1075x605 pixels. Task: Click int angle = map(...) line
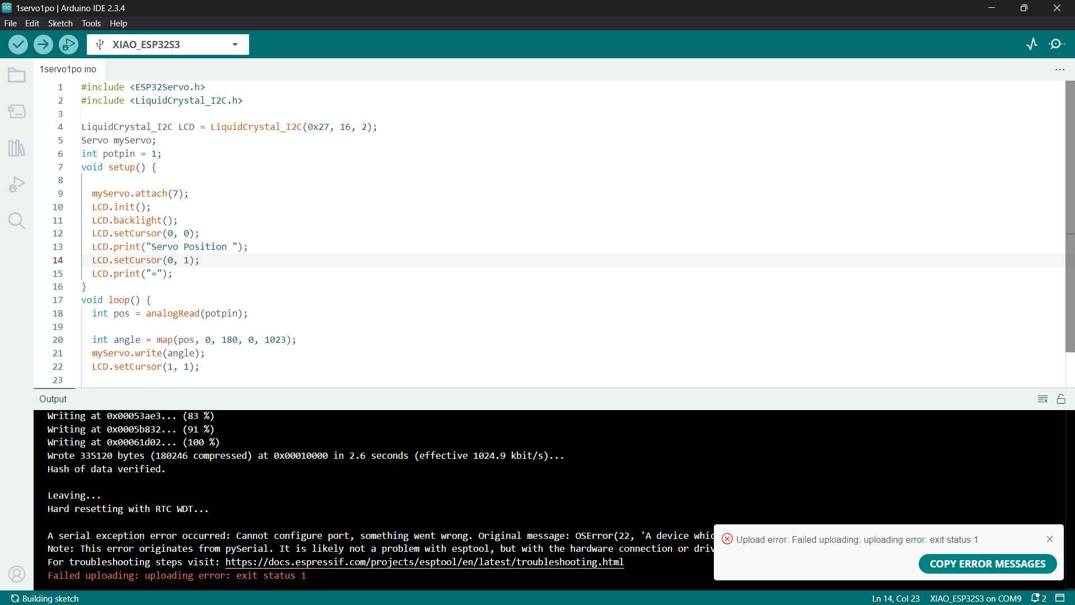tap(194, 339)
